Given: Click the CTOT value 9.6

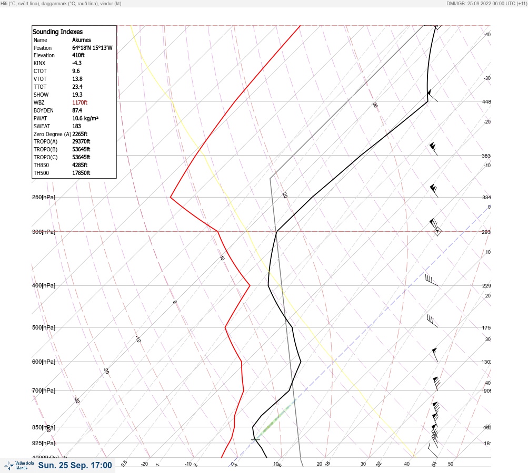Looking at the screenshot, I should (76, 71).
